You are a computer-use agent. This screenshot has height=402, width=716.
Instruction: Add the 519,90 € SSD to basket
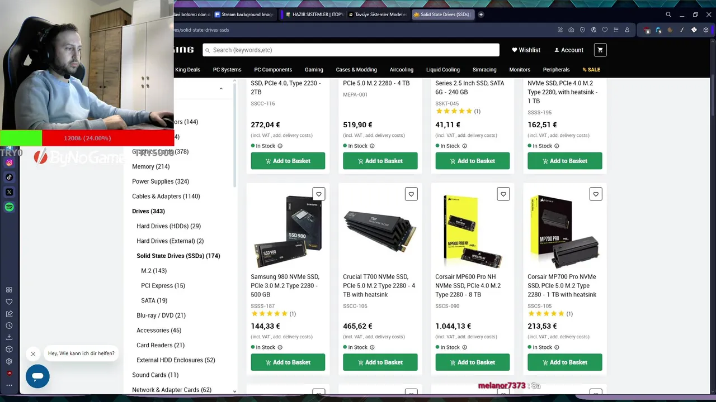pyautogui.click(x=380, y=161)
